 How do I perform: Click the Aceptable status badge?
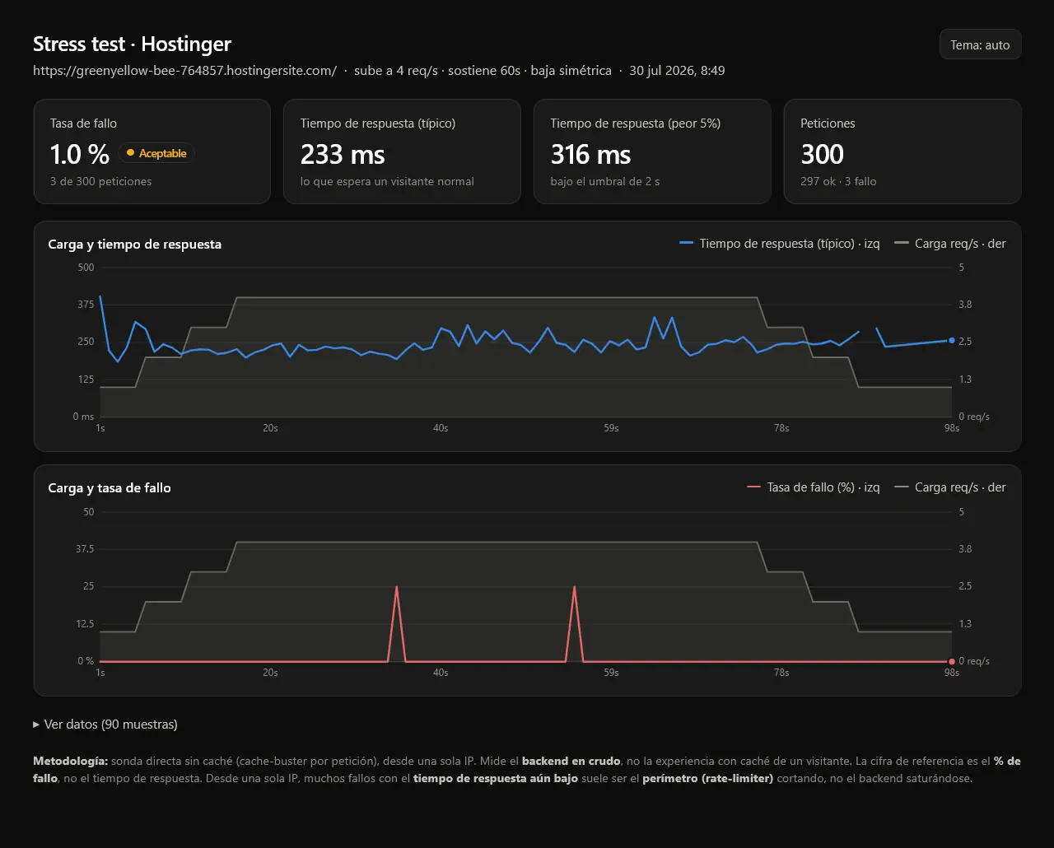[156, 153]
